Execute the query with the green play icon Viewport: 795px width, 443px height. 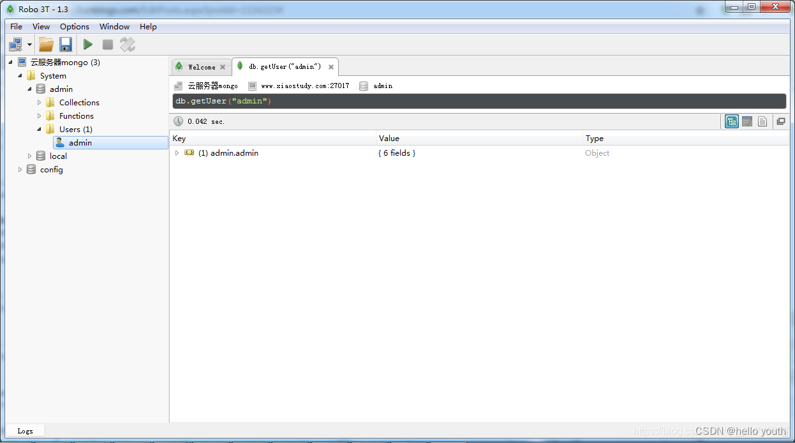[x=87, y=44]
